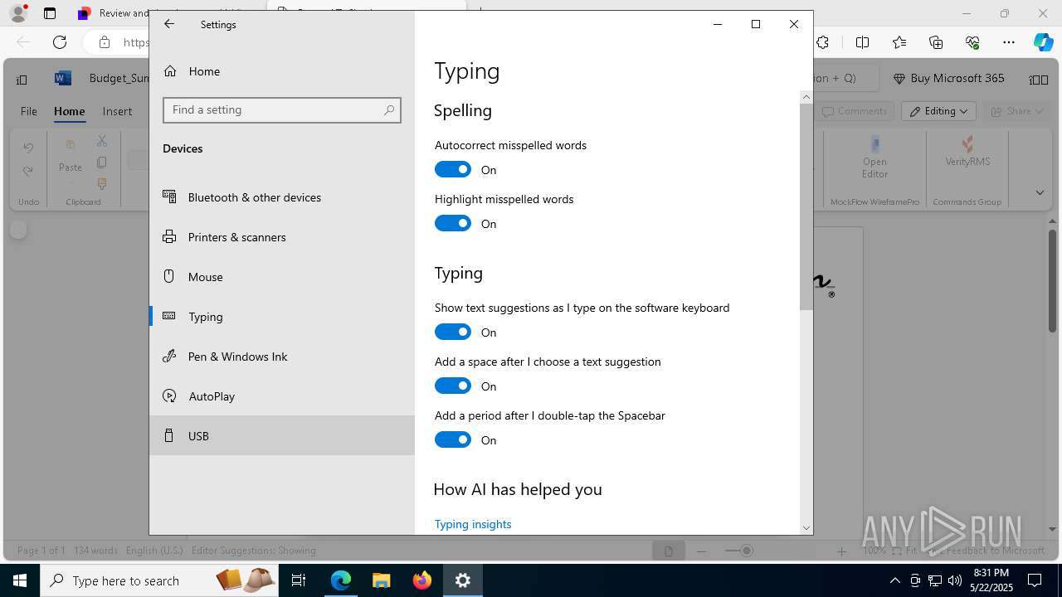Select Typing in Devices sidebar
The image size is (1062, 597).
(x=282, y=317)
